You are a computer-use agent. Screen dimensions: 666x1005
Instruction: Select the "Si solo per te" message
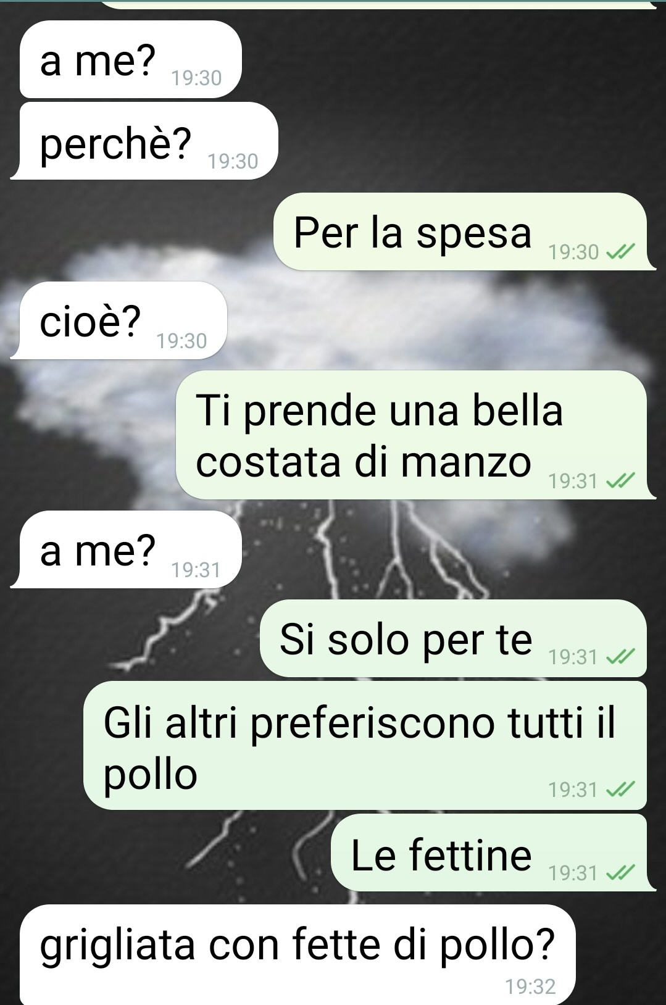coord(453,638)
